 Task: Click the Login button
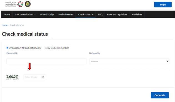(163, 5)
